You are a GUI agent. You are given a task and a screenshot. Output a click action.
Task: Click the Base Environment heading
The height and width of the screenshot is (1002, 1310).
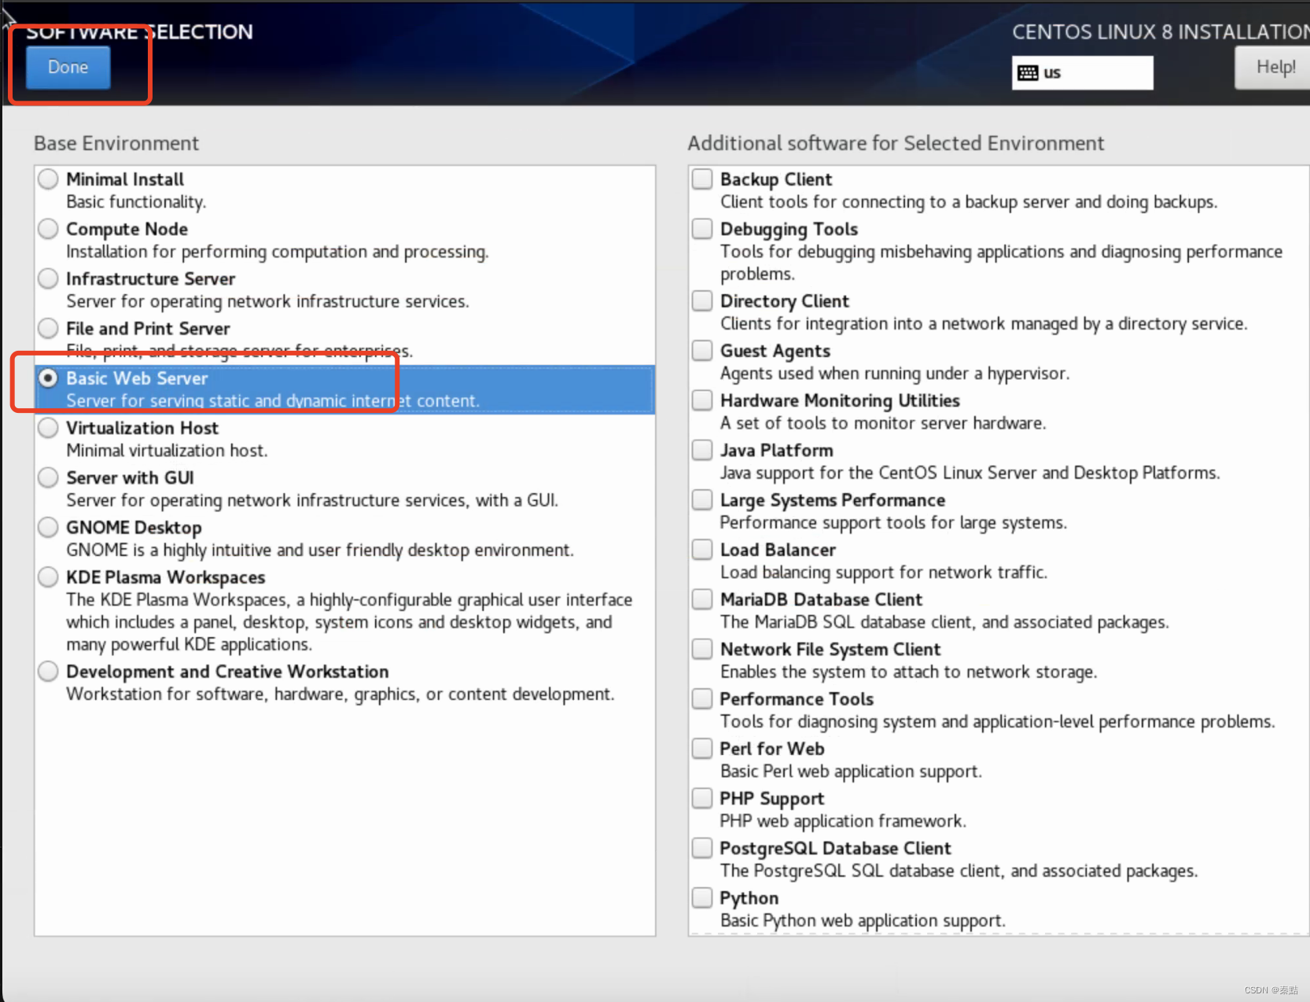pos(116,143)
